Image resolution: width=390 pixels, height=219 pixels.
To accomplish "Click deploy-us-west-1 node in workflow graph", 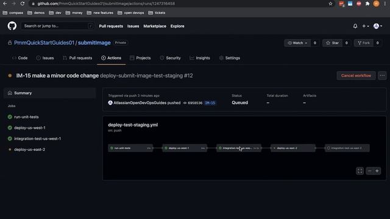I will [185, 148].
